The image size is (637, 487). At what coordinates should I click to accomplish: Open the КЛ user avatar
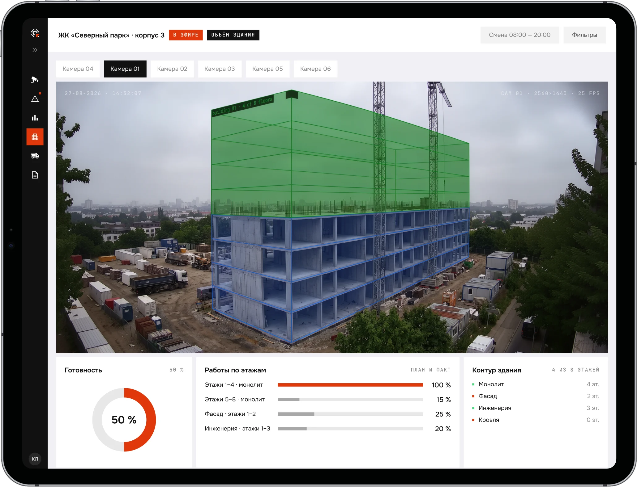click(35, 459)
